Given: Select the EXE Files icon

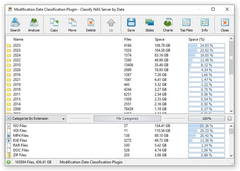Looking at the screenshot, I should (x=9, y=140).
